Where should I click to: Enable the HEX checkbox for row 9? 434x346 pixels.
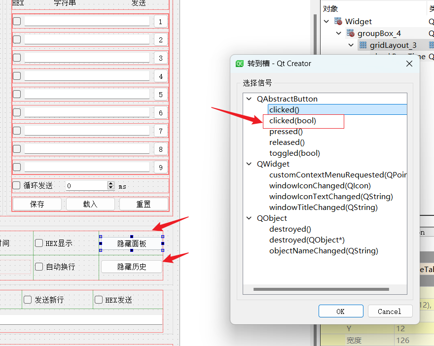(x=17, y=167)
